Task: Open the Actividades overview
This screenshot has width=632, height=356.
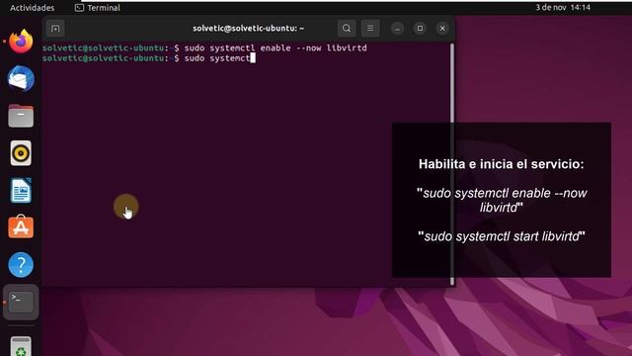Action: pos(33,8)
